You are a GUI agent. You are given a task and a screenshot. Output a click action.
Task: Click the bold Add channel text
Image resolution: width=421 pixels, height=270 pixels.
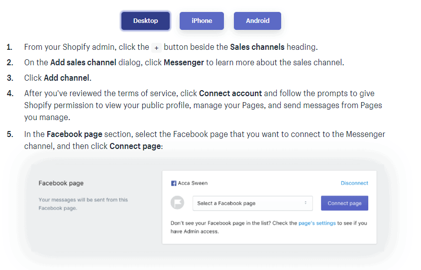(x=67, y=78)
